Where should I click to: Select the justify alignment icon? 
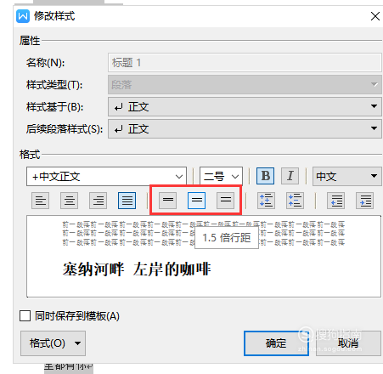click(x=127, y=201)
